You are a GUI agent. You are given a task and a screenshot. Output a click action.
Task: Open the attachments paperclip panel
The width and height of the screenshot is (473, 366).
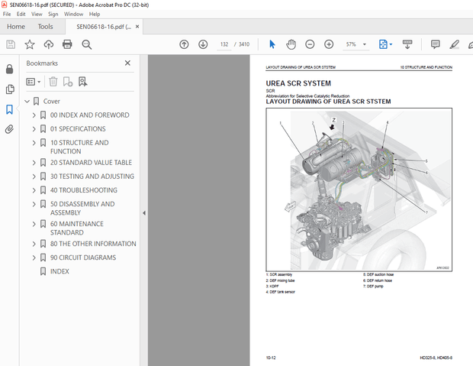[9, 129]
